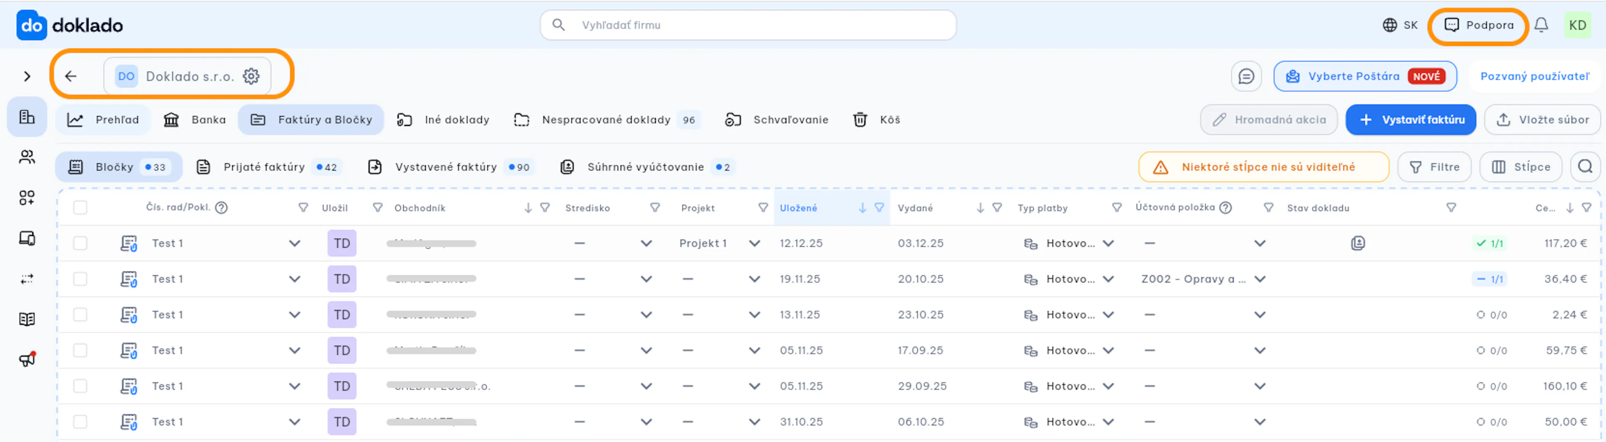Check the box for the 36,40 € receipt
The width and height of the screenshot is (1606, 442).
pos(80,279)
